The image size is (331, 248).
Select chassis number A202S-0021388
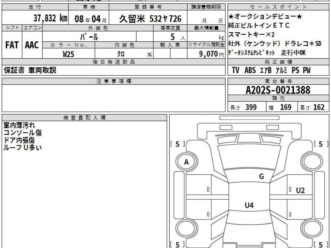pos(278,90)
